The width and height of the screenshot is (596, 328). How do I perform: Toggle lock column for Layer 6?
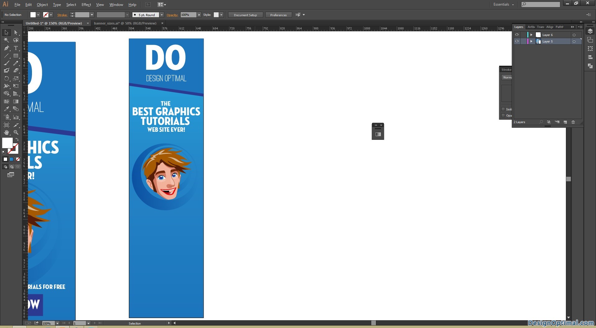(523, 35)
